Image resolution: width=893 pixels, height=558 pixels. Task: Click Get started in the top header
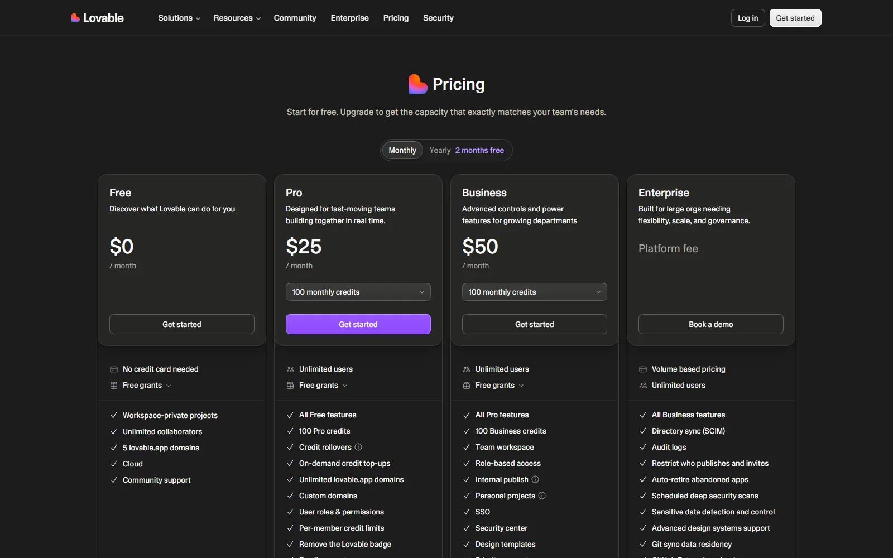[x=795, y=18]
